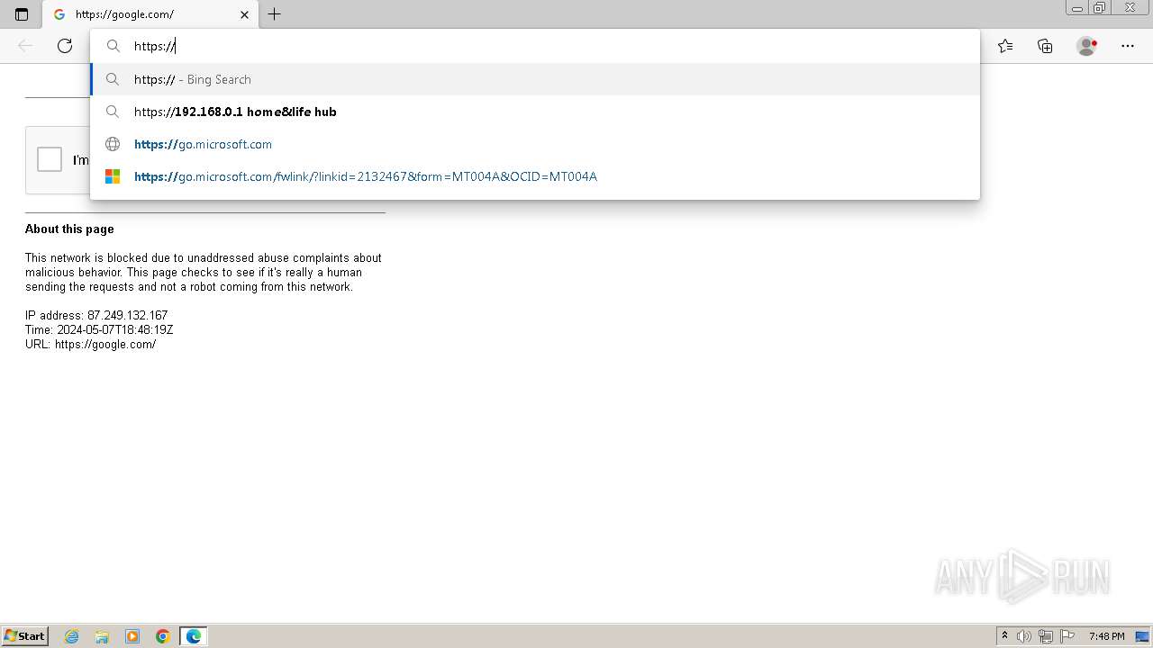Open a new tab with plus button

pyautogui.click(x=275, y=14)
